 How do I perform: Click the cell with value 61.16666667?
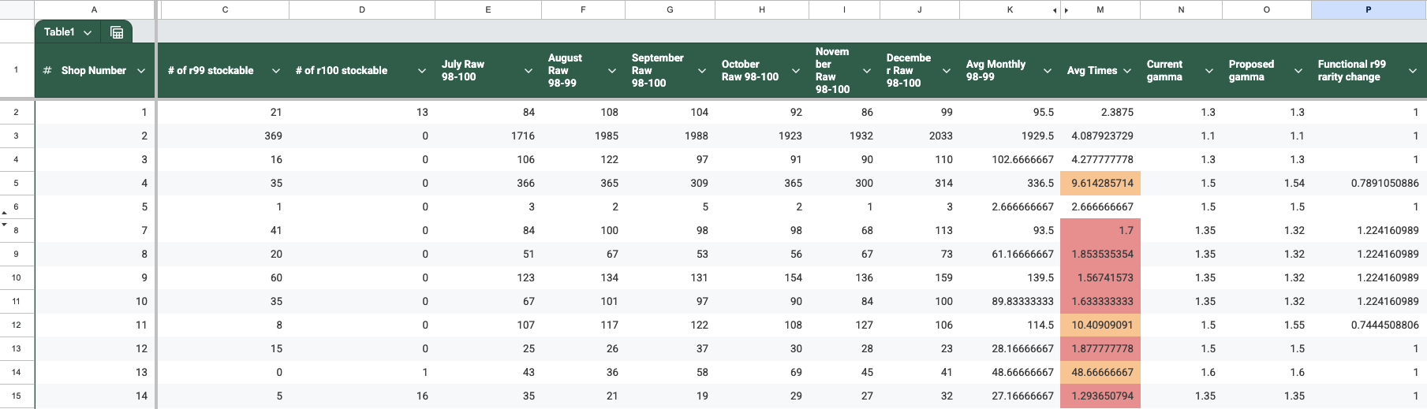pyautogui.click(x=1010, y=254)
